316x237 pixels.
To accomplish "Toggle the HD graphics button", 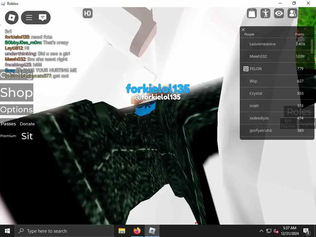I will pos(88,13).
